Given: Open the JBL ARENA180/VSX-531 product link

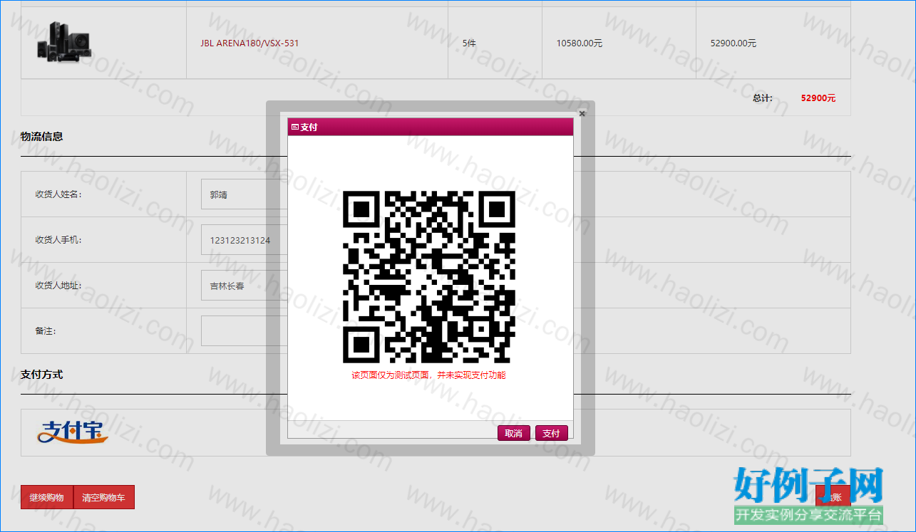Looking at the screenshot, I should point(249,43).
